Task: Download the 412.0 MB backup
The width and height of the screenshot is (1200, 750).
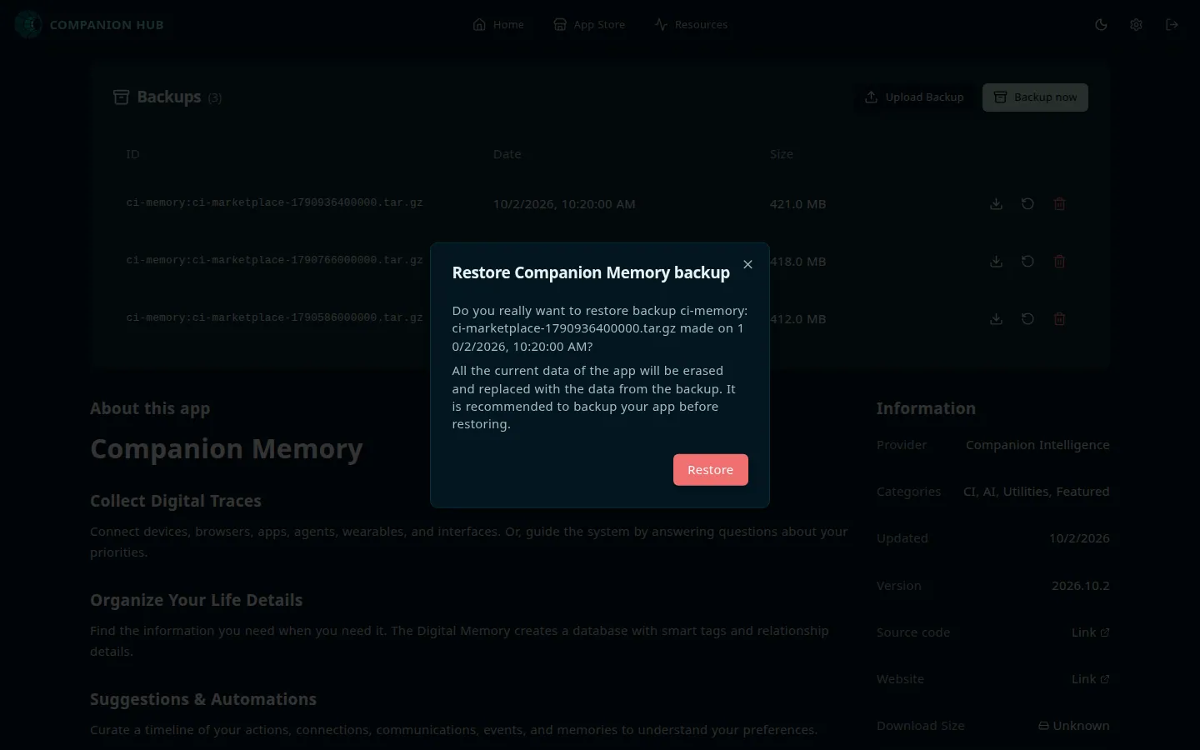Action: [996, 319]
